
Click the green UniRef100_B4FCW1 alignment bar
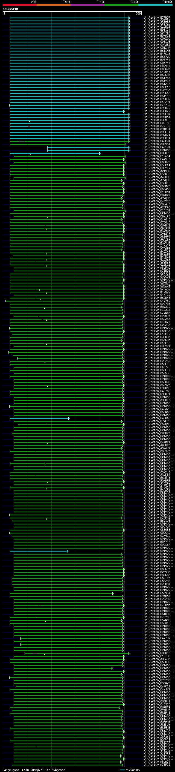click(70, 142)
